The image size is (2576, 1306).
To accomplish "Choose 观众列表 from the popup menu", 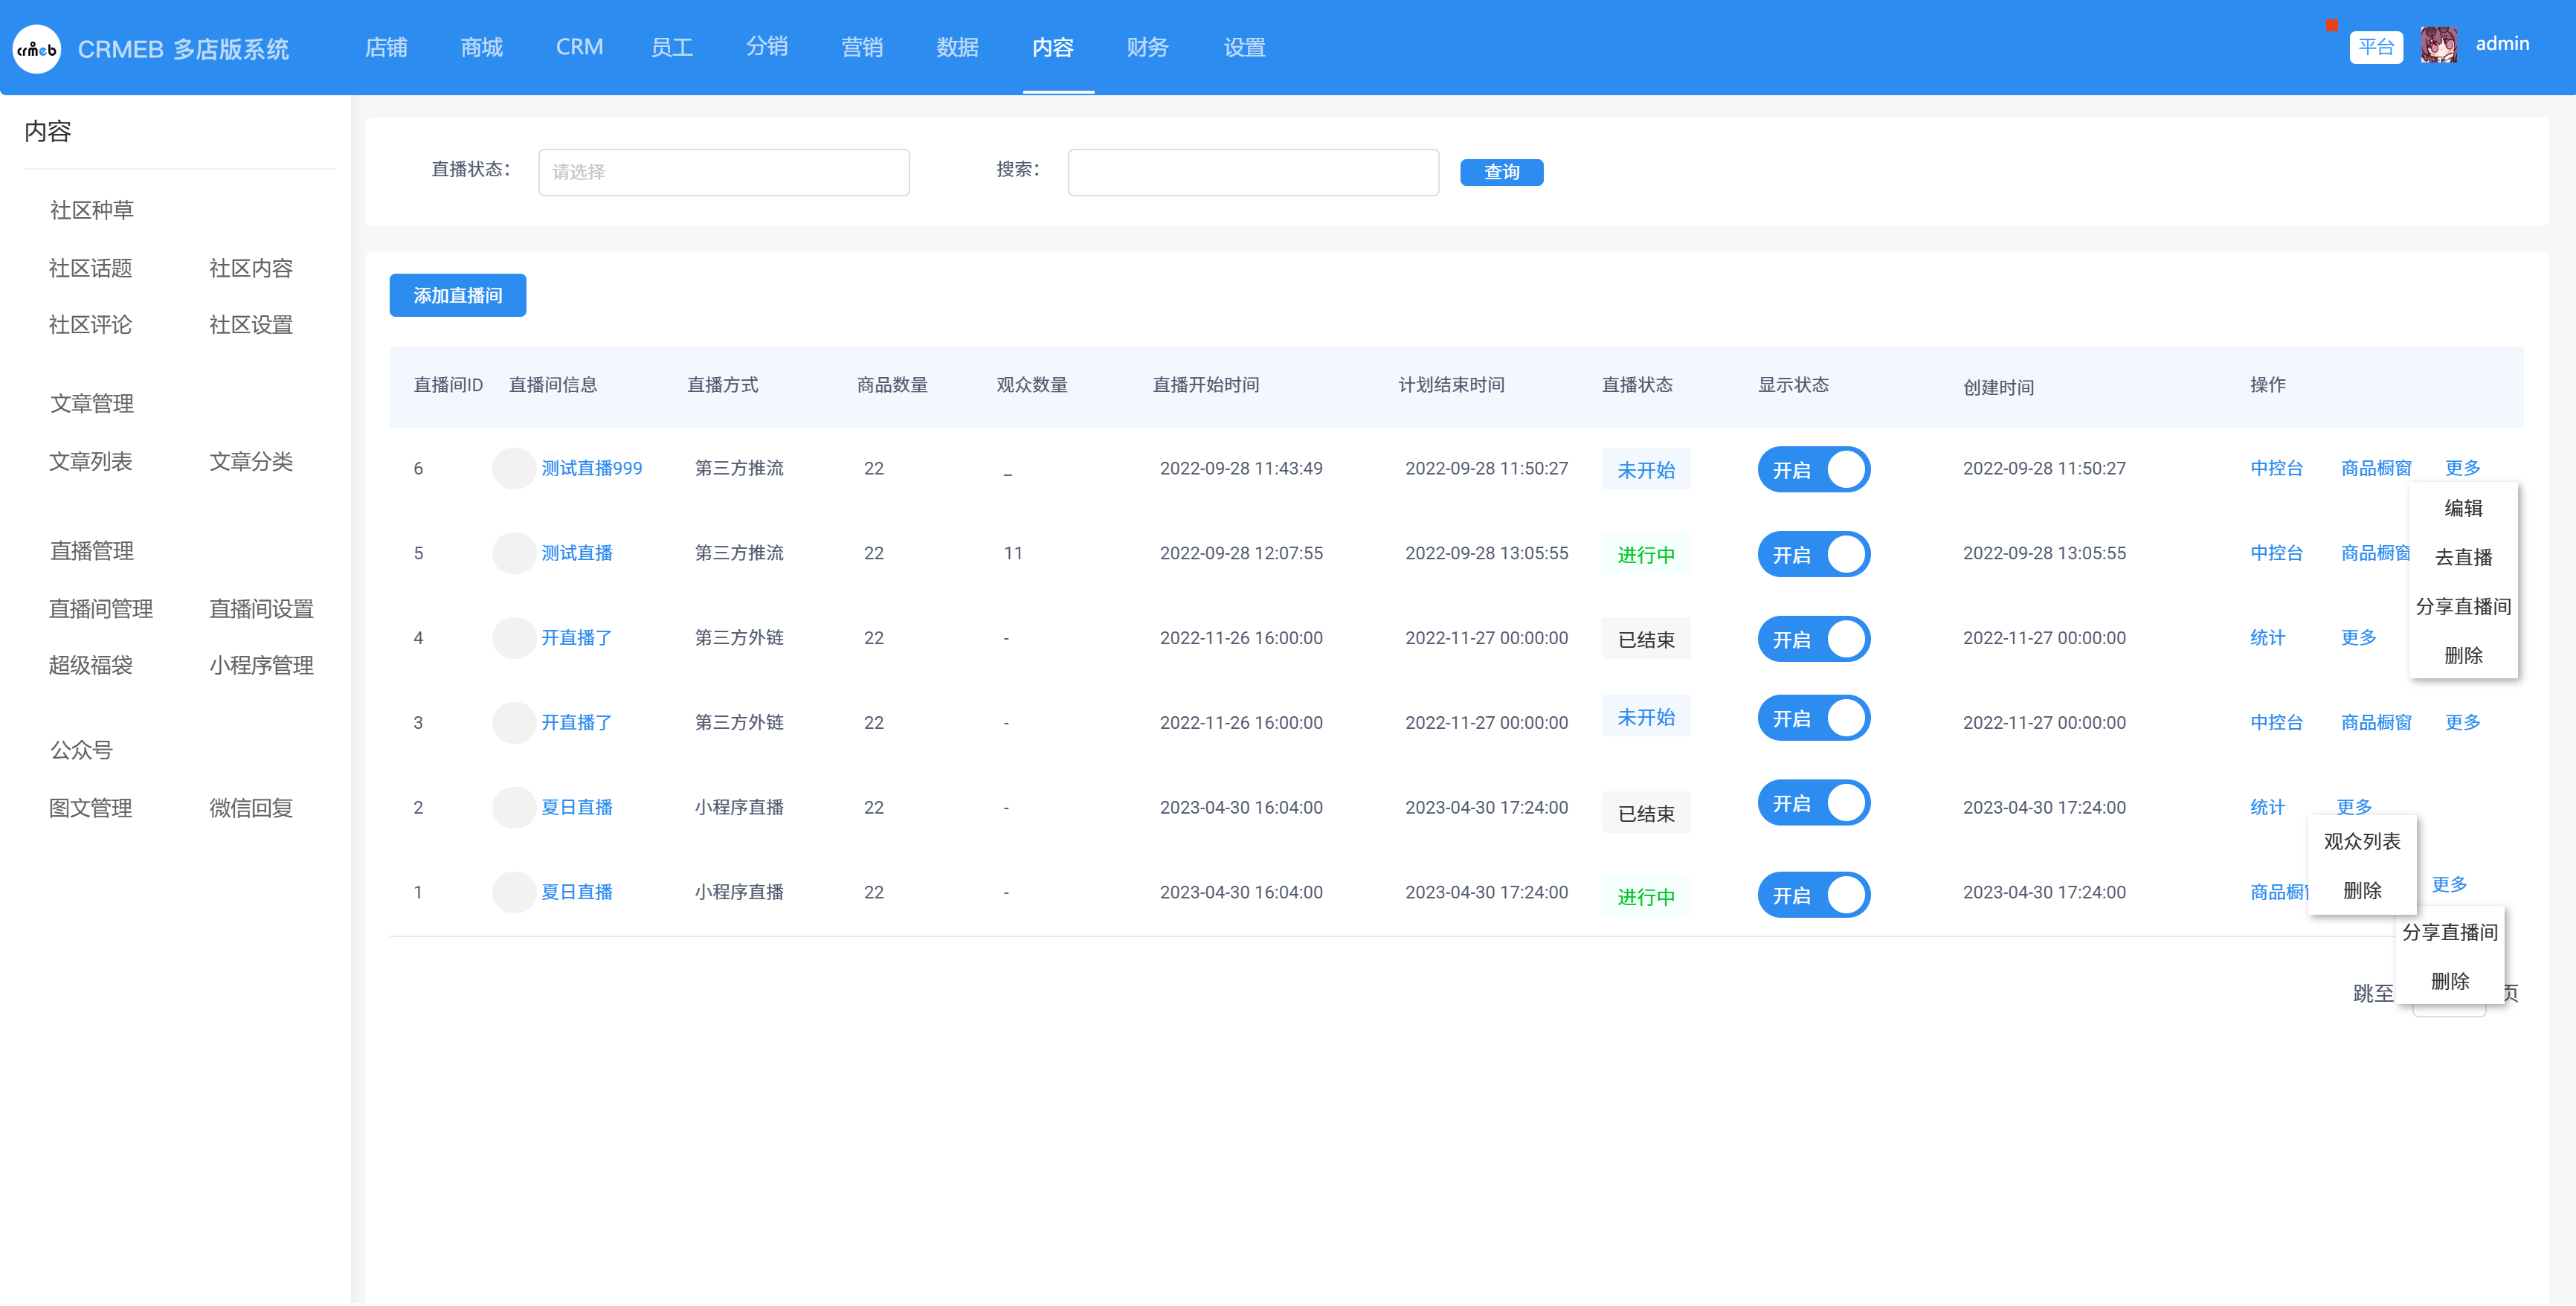I will [2362, 841].
